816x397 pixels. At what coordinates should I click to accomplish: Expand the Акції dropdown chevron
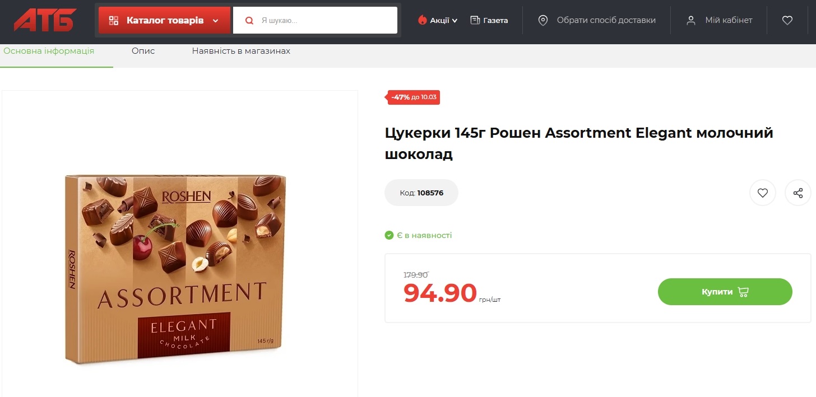[455, 21]
